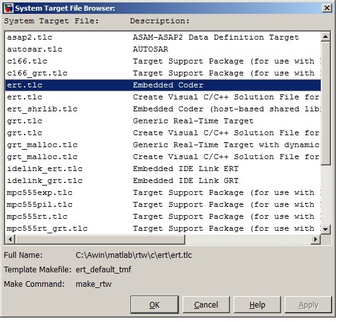
Task: Click the Description column header
Action: pyautogui.click(x=159, y=21)
